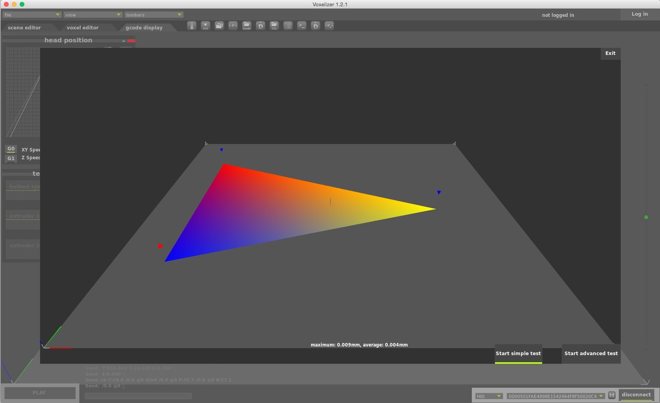Click the red close bar on head position panel
This screenshot has width=660, height=403.
(131, 41)
